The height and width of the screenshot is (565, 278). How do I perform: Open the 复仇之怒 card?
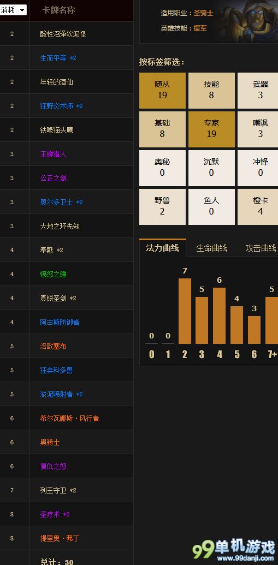(54, 466)
